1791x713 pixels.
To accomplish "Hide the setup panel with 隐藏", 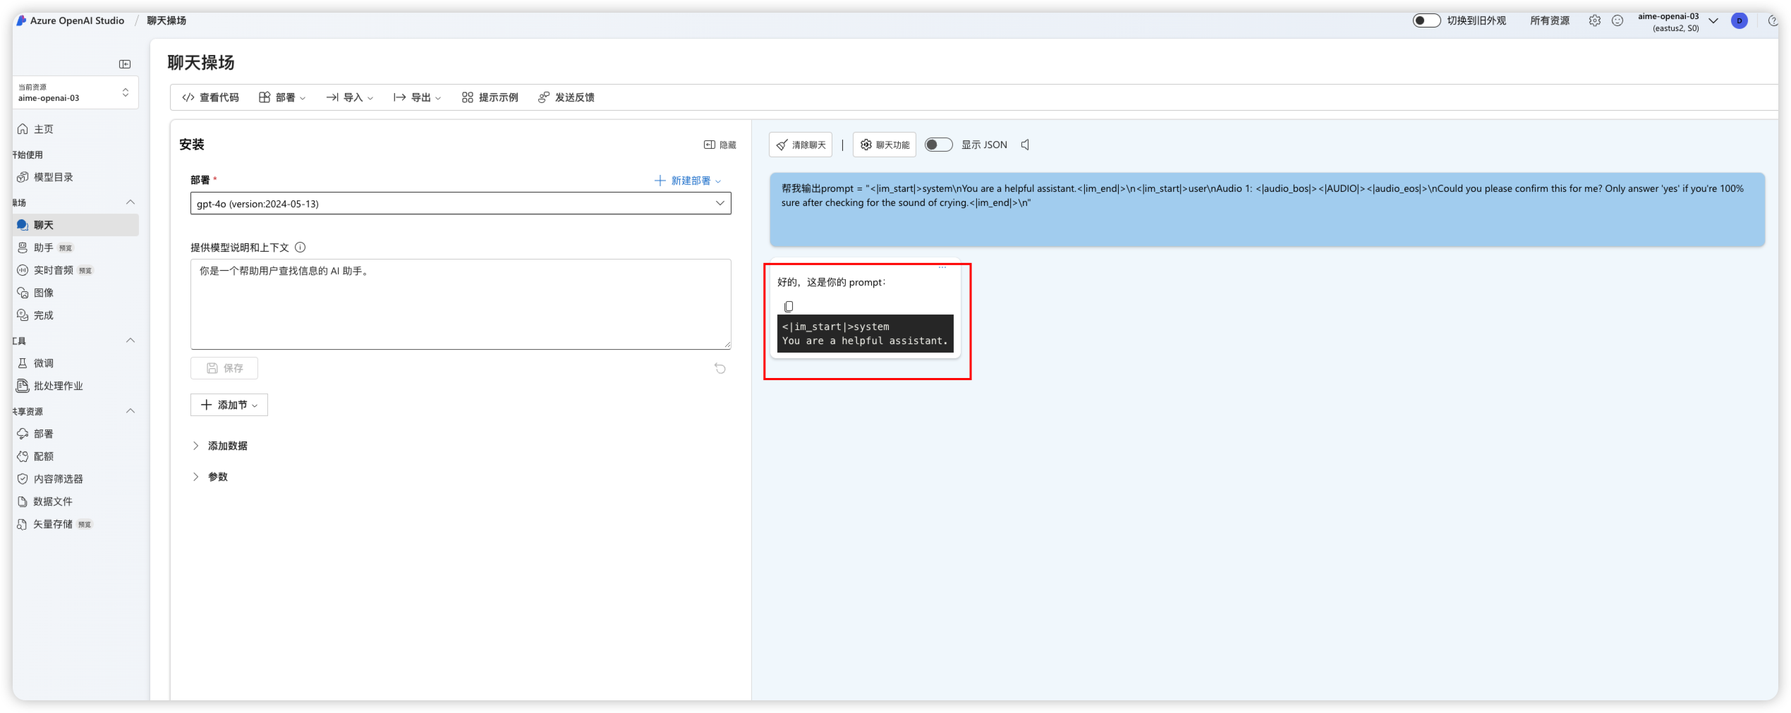I will pos(720,145).
